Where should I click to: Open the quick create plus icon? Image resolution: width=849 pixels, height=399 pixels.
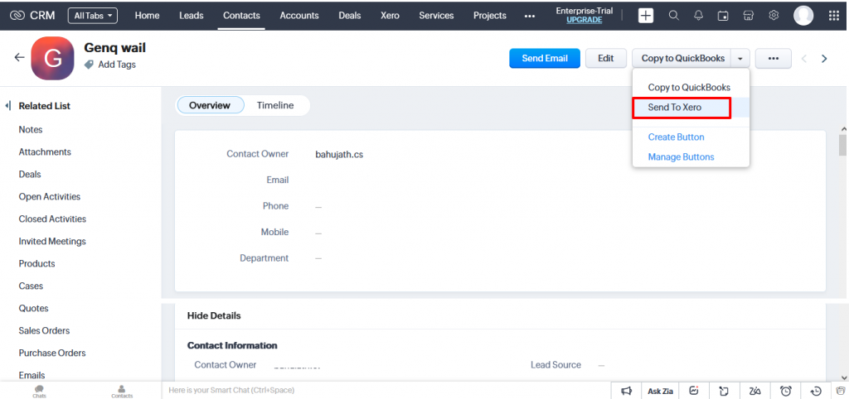[x=645, y=16]
